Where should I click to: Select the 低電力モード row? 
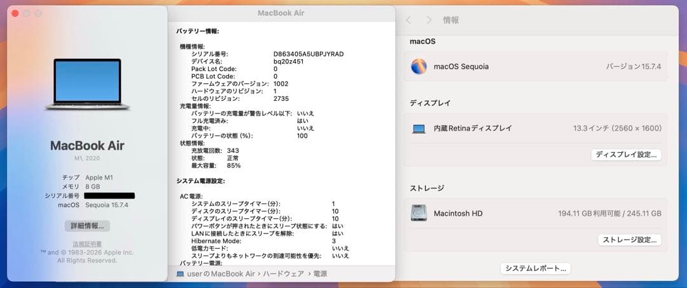pos(270,248)
